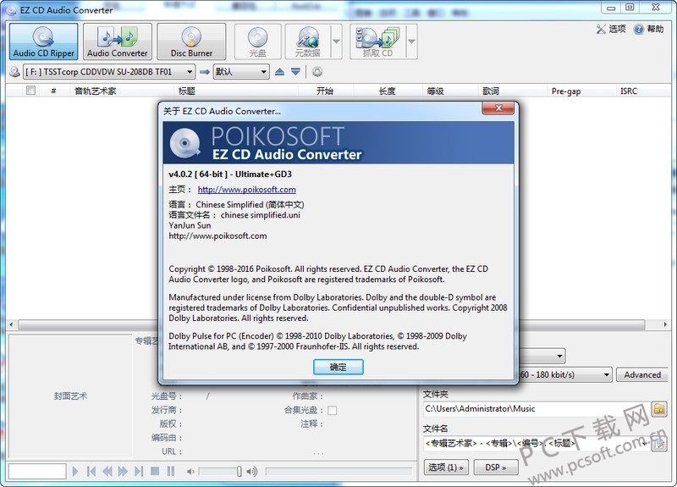The width and height of the screenshot is (677, 487).
Task: Open the 默认 profile dropdown
Action: click(241, 72)
